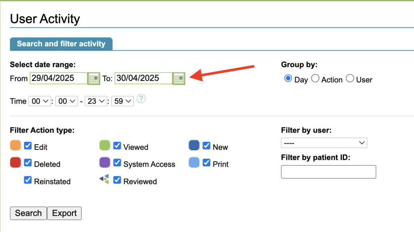The image size is (414, 232).
Task: Click the Export button
Action: point(64,213)
